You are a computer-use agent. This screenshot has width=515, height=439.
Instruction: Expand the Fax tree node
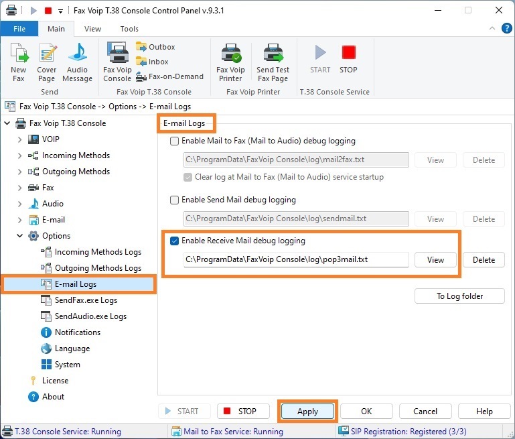click(19, 188)
